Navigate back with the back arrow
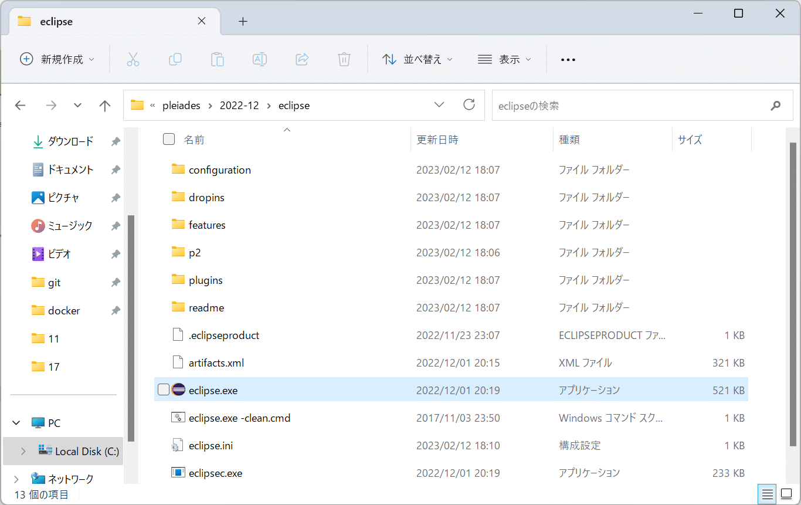The height and width of the screenshot is (505, 801). (x=20, y=105)
